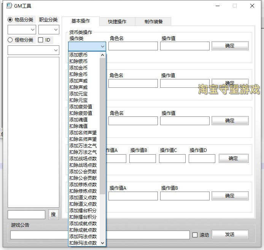Switch to the 快捷操作 tab
Screen dimensions: 264x250
pos(117,22)
